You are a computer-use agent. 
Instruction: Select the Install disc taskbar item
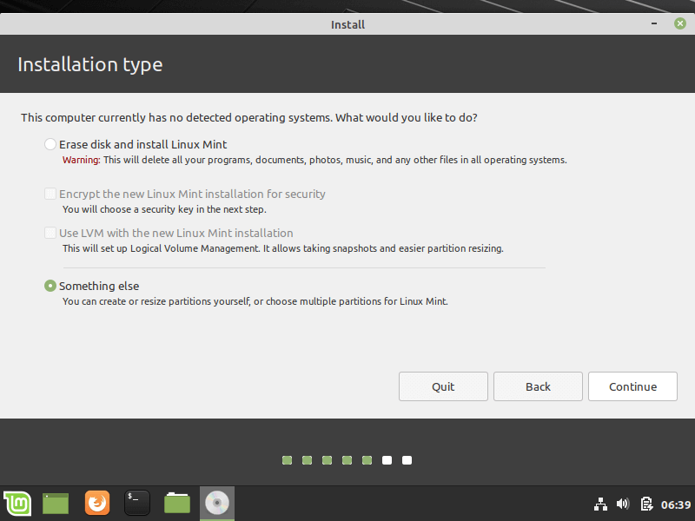tap(217, 504)
